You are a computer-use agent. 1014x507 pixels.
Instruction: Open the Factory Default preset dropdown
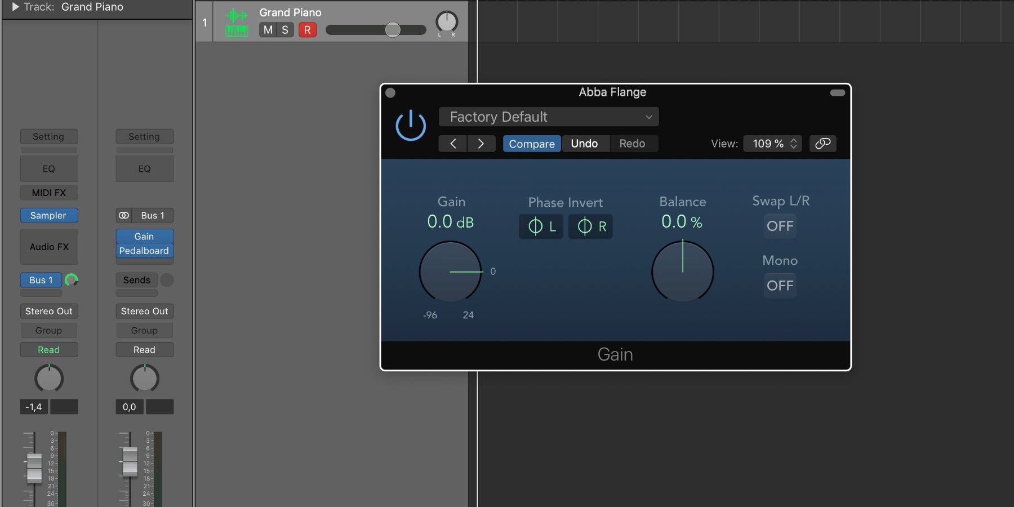tap(548, 117)
